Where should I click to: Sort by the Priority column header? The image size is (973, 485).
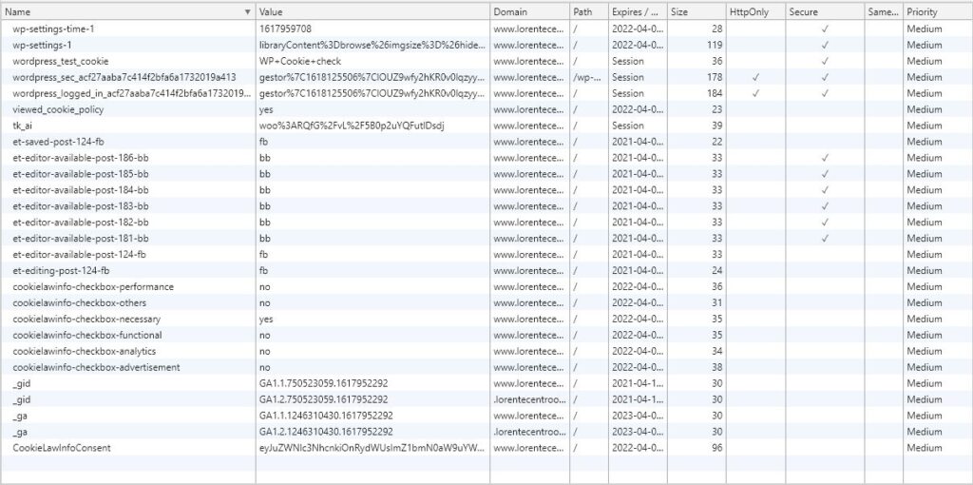[937, 11]
